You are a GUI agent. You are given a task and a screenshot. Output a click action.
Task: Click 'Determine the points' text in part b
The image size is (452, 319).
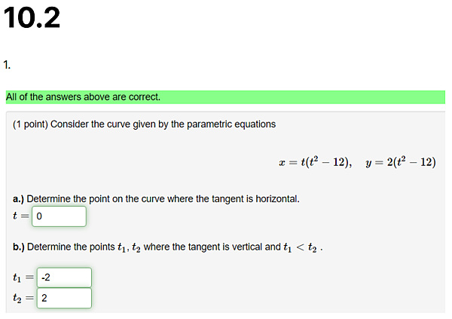pos(71,247)
